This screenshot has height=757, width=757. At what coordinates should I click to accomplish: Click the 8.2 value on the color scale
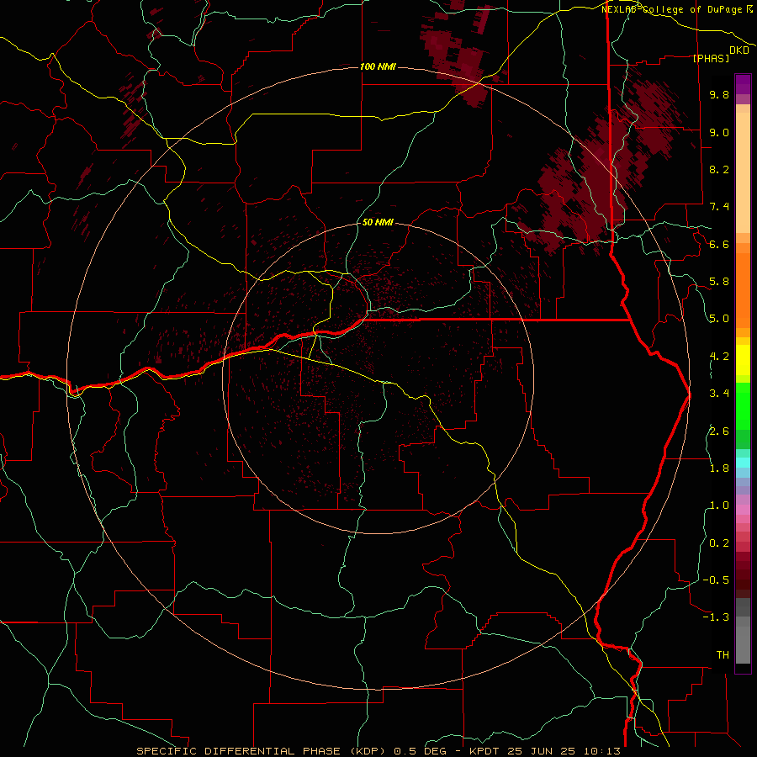pos(719,169)
